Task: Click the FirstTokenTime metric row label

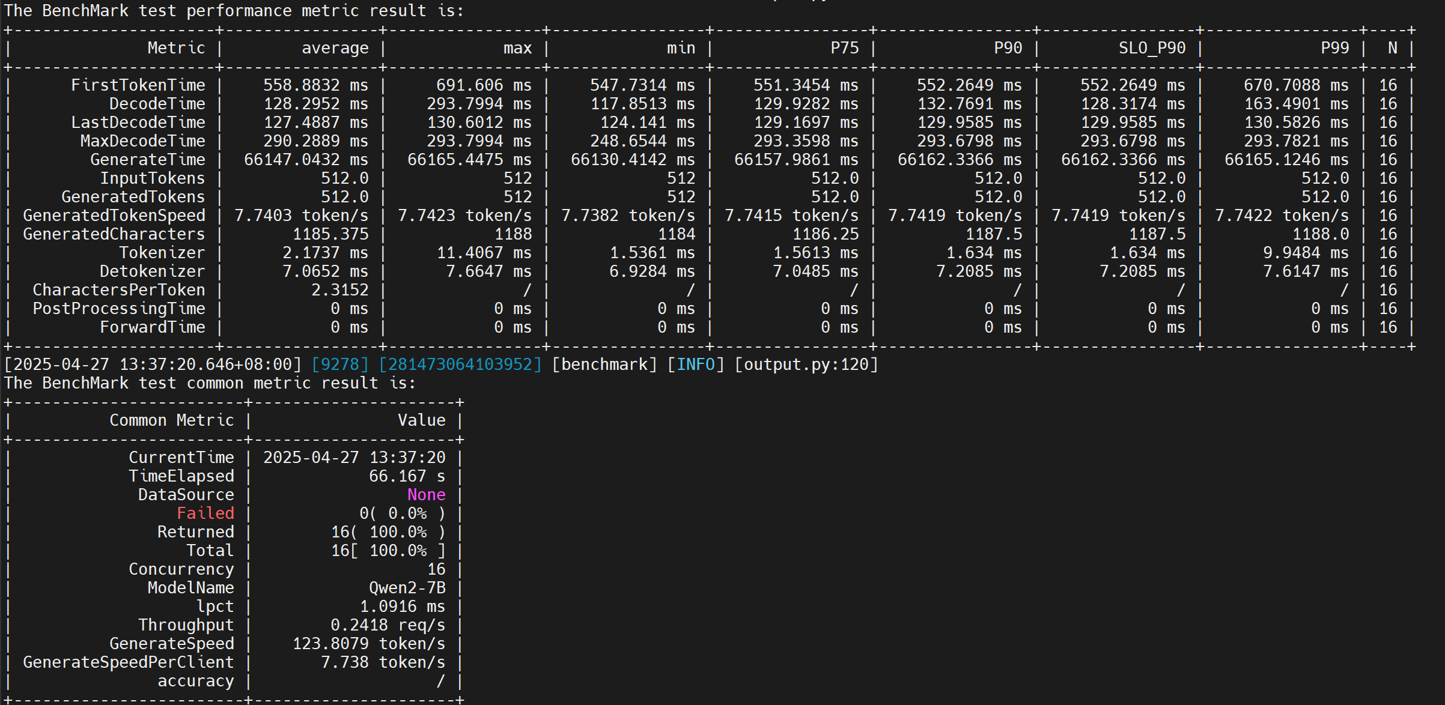Action: (138, 85)
